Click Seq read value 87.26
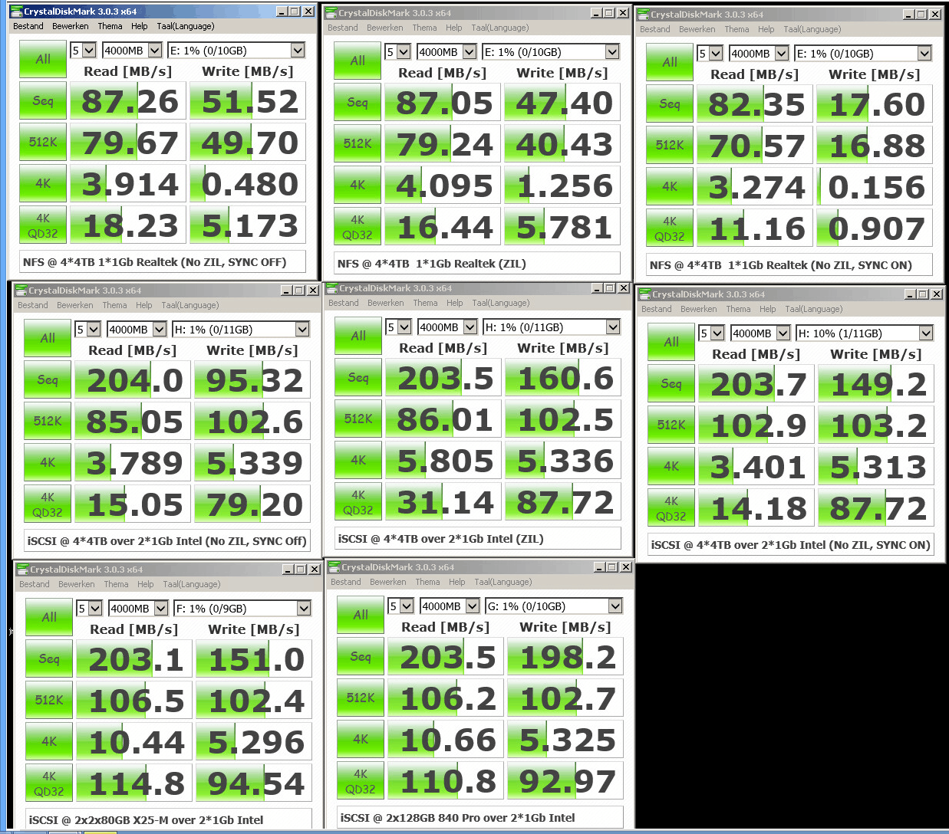949x834 pixels. pyautogui.click(x=128, y=101)
